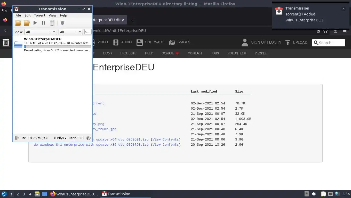Click Transmission's second folder toolbar icon
Screen dimensions: 351x198
coord(27,23)
